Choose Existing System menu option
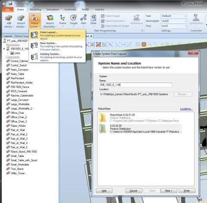This screenshot has width=207, height=203. [57, 57]
